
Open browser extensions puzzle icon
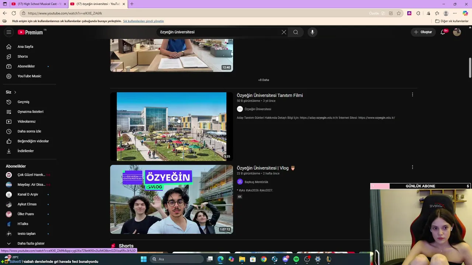coord(418,13)
